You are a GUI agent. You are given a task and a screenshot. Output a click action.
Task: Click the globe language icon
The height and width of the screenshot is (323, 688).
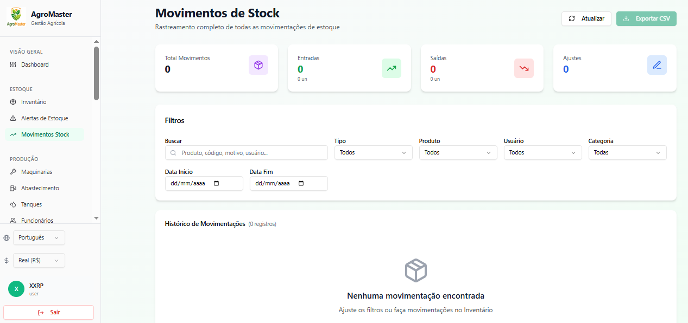click(7, 238)
